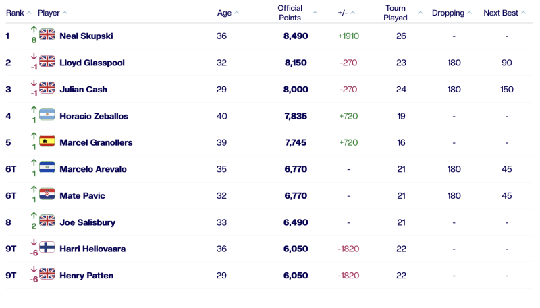Click the El Salvador flag beside Marcelo Arevalo
This screenshot has width=540, height=308.
click(47, 168)
